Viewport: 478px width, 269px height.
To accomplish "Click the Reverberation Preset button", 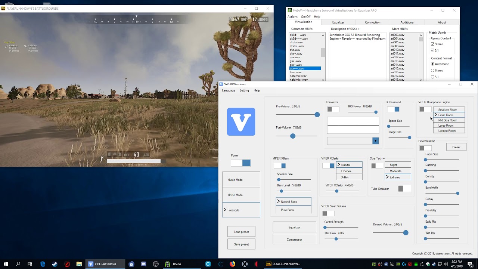I will [456, 147].
